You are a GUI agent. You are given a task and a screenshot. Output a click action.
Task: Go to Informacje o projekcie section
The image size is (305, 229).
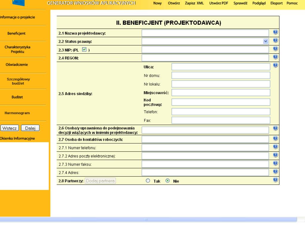17,17
